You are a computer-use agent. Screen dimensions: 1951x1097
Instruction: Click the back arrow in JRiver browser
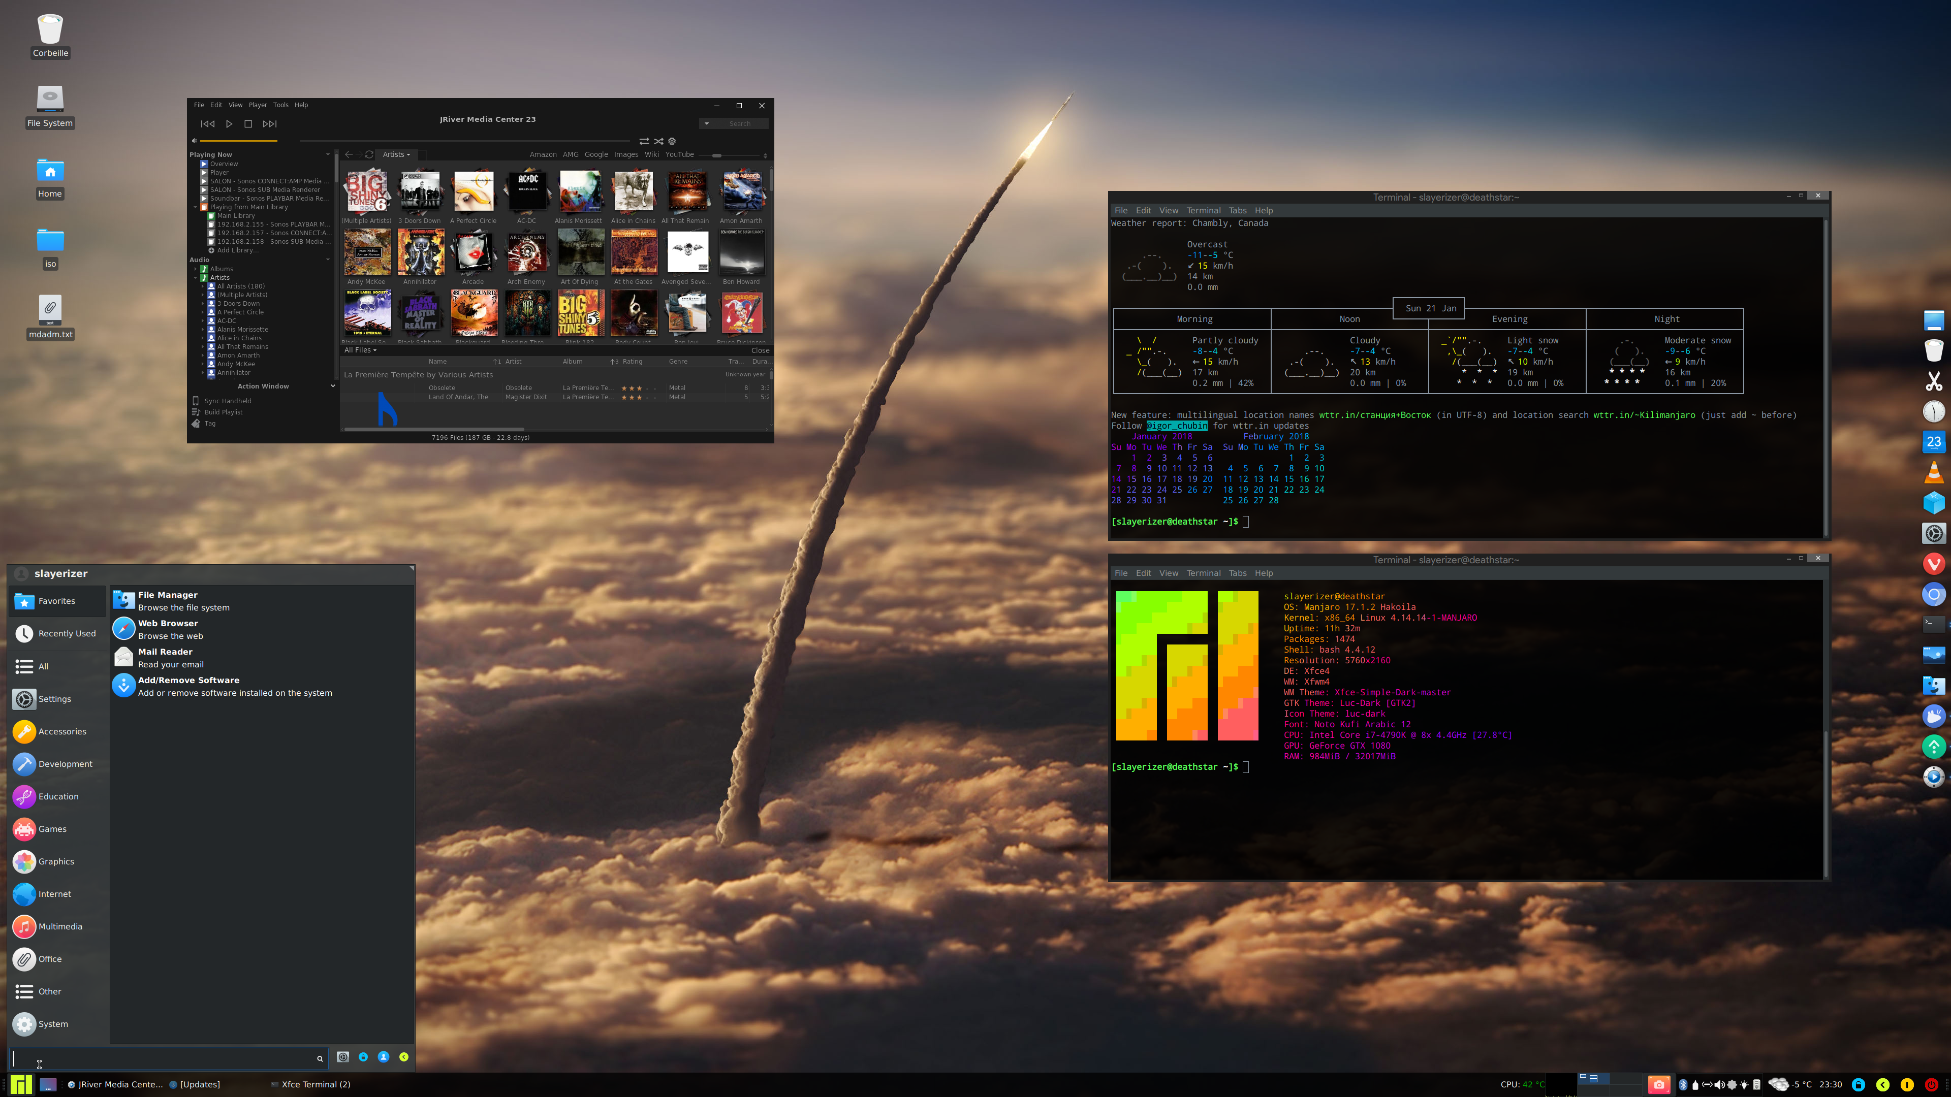pyautogui.click(x=349, y=154)
